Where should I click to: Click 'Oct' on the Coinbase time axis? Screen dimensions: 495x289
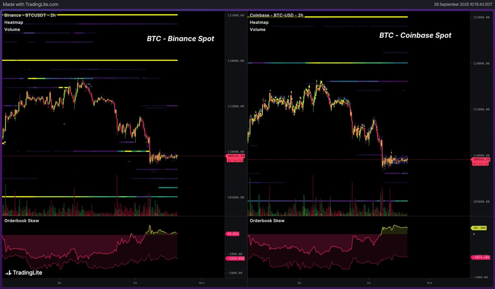tap(429, 283)
